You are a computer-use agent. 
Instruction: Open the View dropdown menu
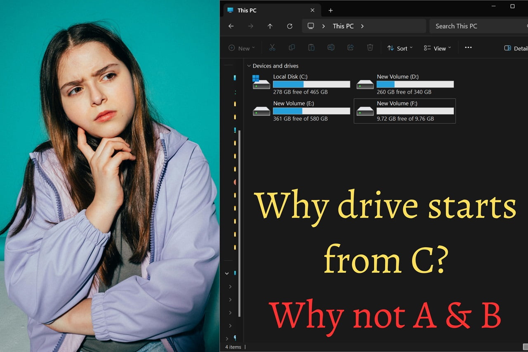pos(437,48)
